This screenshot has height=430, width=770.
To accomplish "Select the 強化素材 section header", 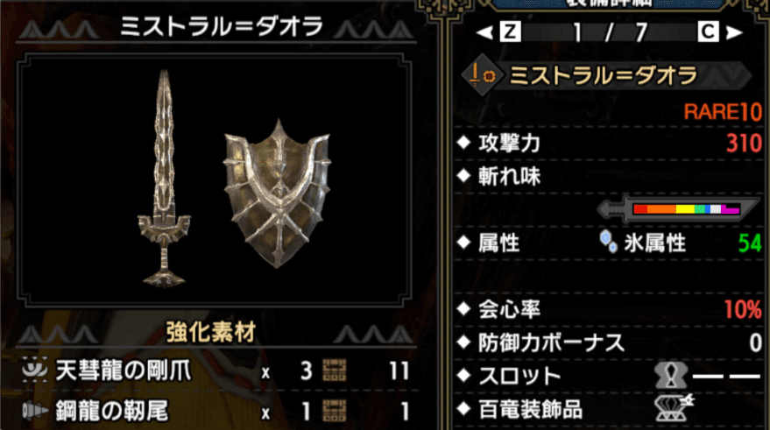I will click(211, 332).
